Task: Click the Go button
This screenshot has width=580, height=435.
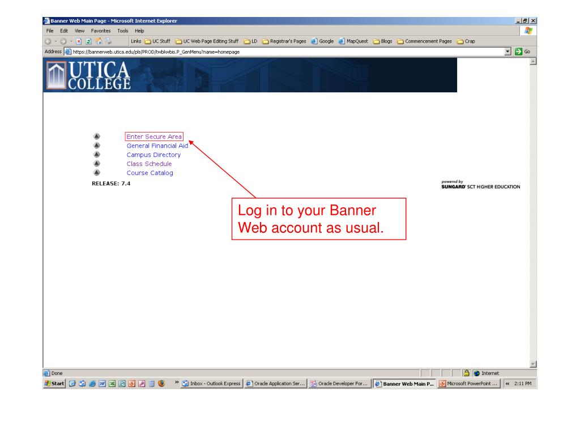Action: coord(523,52)
